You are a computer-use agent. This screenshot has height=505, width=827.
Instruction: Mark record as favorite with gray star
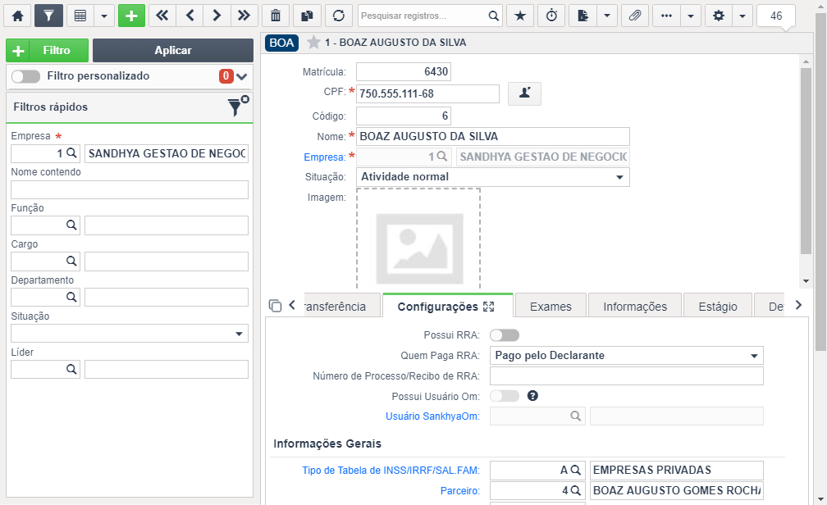(313, 42)
